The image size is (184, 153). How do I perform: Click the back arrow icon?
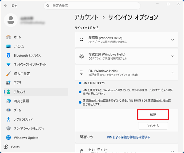click(x=6, y=6)
